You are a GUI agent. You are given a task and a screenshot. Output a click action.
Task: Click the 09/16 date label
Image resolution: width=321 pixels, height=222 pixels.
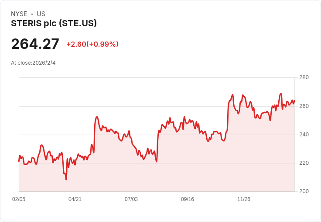188,199
